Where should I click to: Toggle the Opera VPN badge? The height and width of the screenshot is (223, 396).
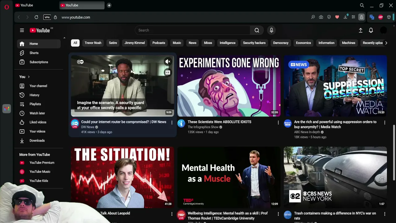pyautogui.click(x=47, y=17)
